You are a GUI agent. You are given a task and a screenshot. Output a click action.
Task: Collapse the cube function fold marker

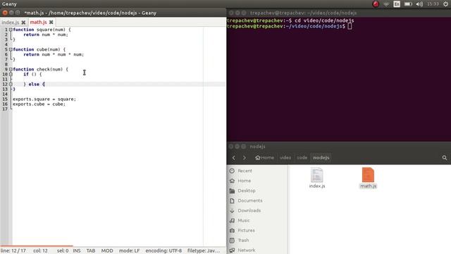(11, 49)
